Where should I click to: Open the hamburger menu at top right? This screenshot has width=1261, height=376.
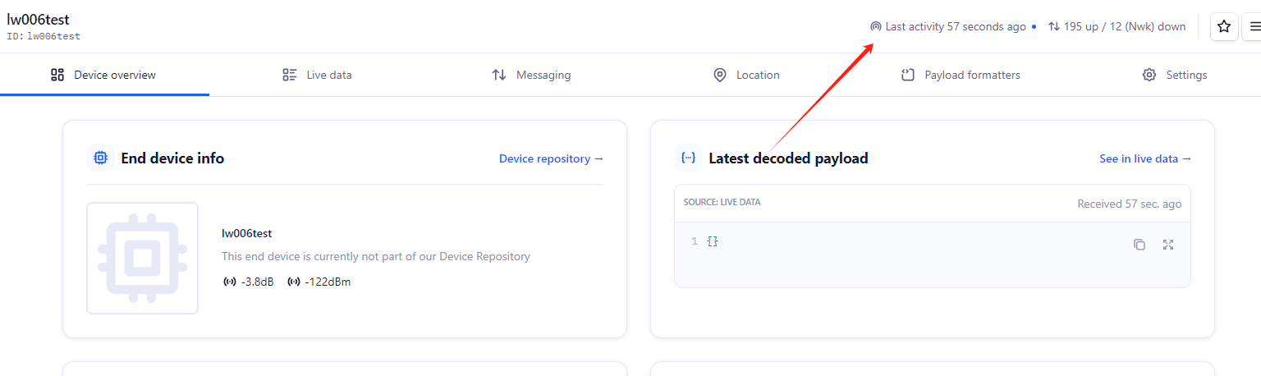(x=1255, y=27)
